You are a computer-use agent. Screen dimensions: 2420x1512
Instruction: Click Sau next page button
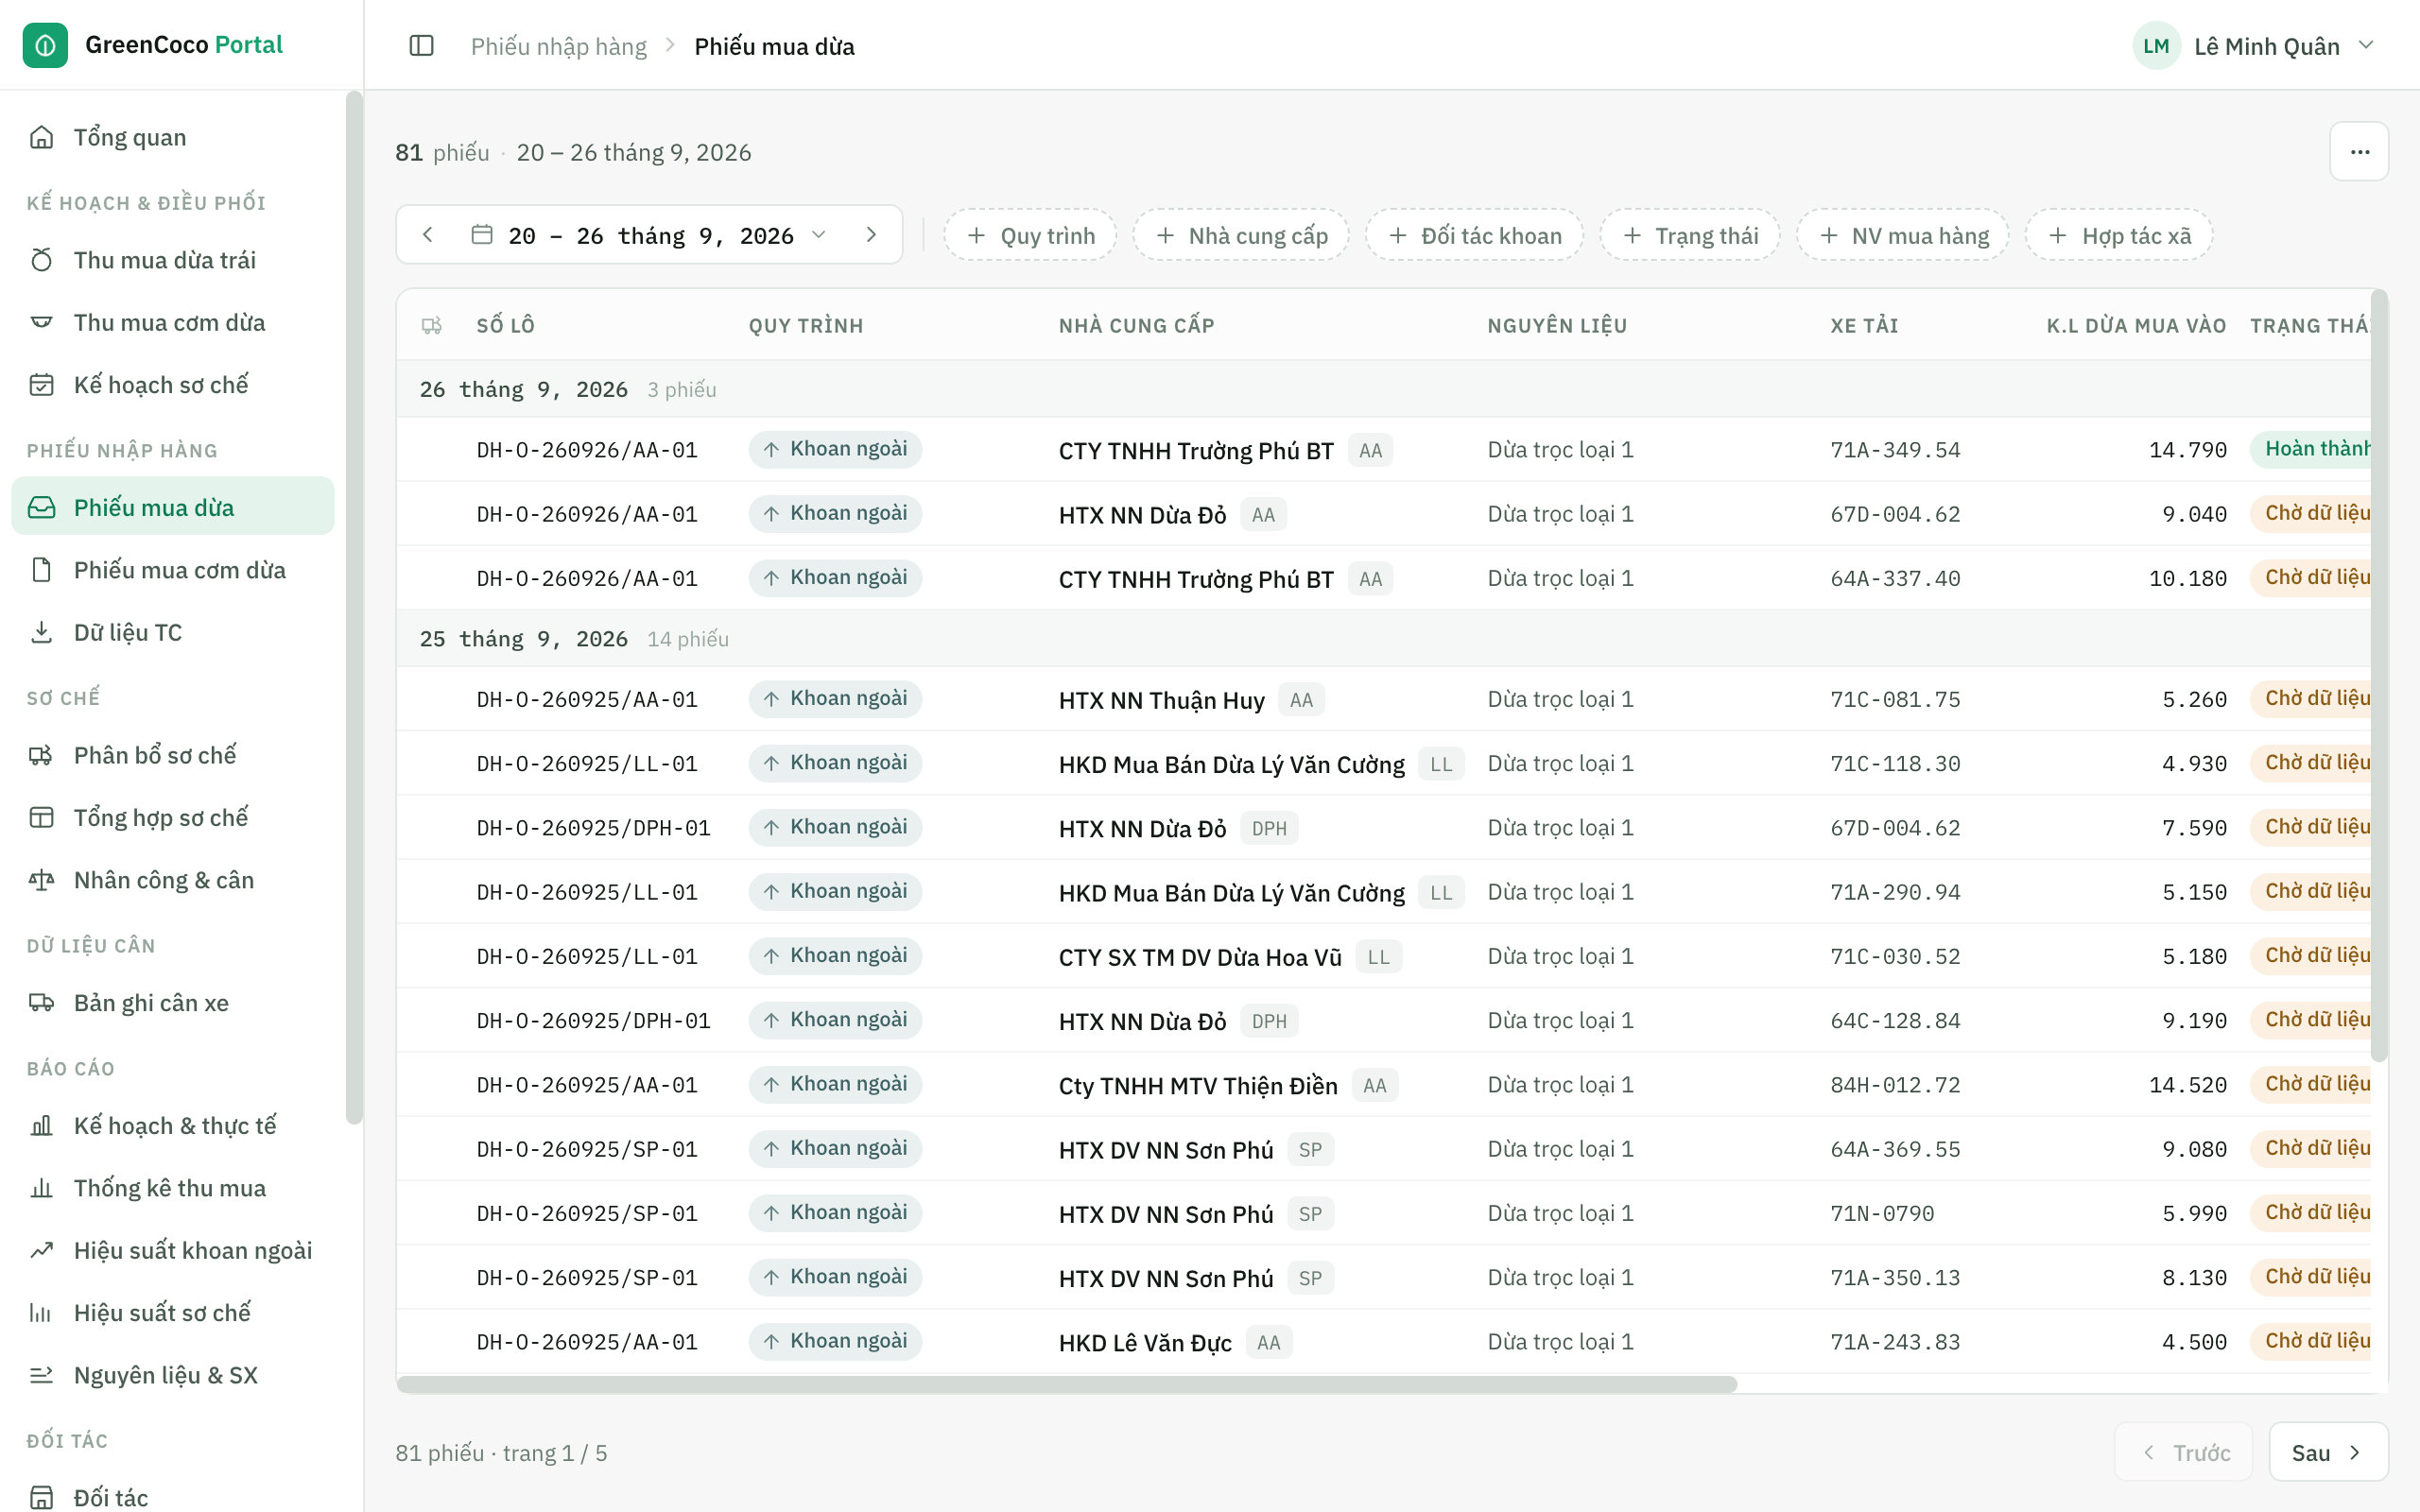click(2328, 1452)
